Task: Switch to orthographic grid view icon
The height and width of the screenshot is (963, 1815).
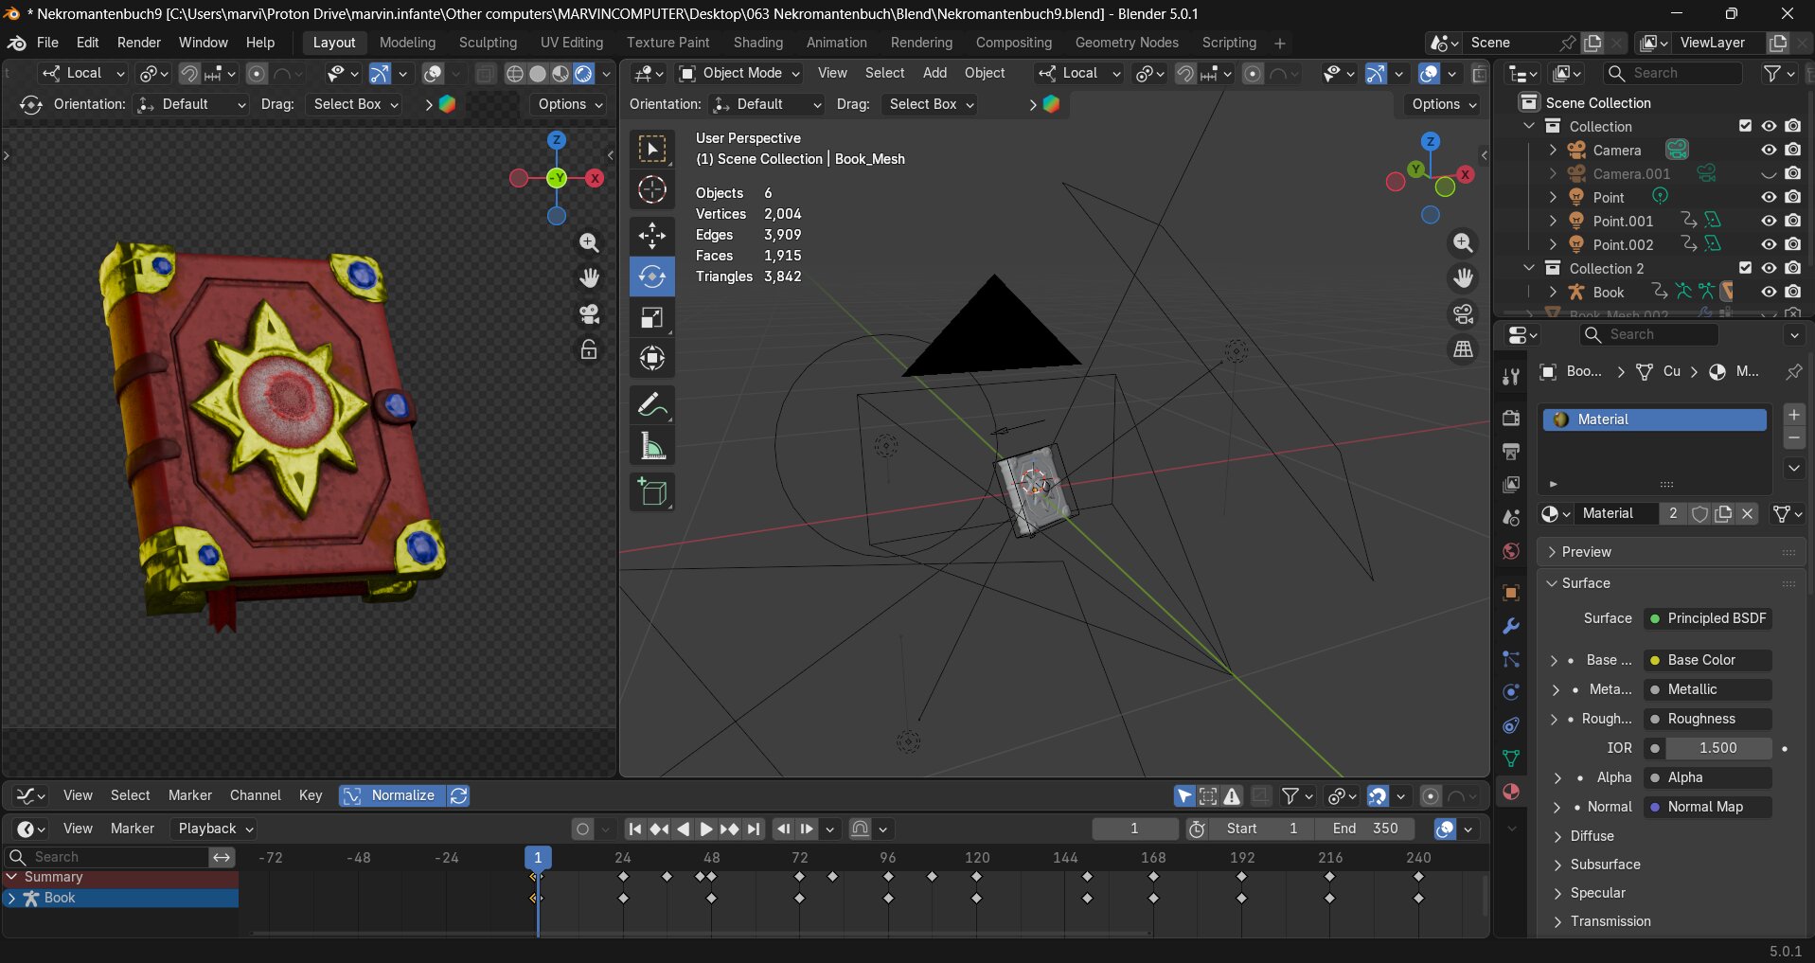Action: (1463, 350)
